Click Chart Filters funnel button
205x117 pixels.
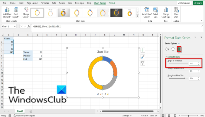143,63
